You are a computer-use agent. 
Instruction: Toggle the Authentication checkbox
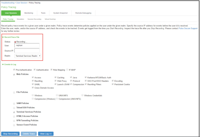[35, 70]
